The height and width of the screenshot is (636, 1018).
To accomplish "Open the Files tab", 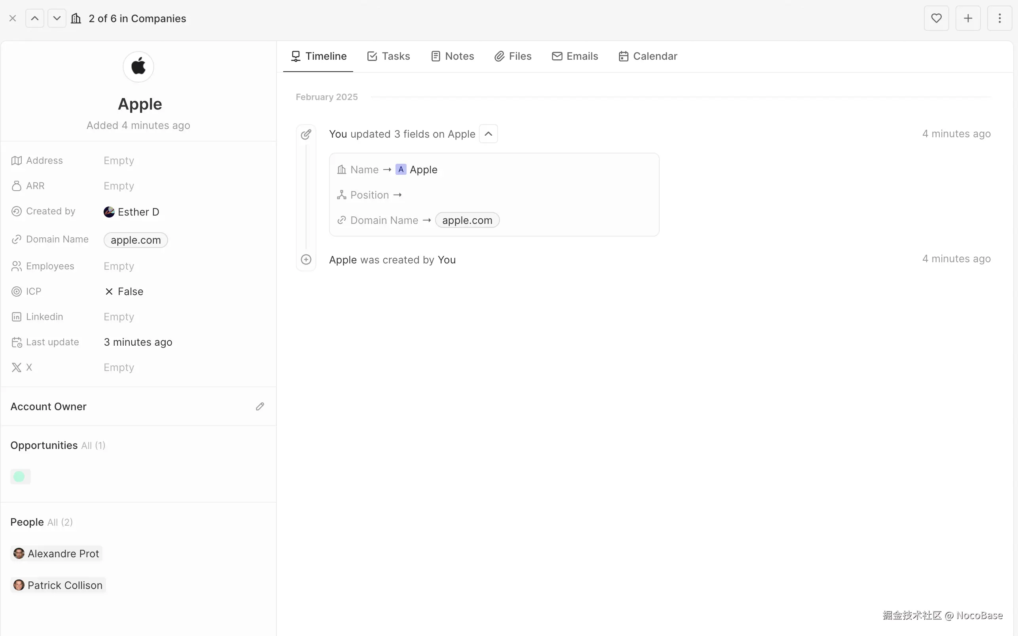I will pyautogui.click(x=513, y=57).
